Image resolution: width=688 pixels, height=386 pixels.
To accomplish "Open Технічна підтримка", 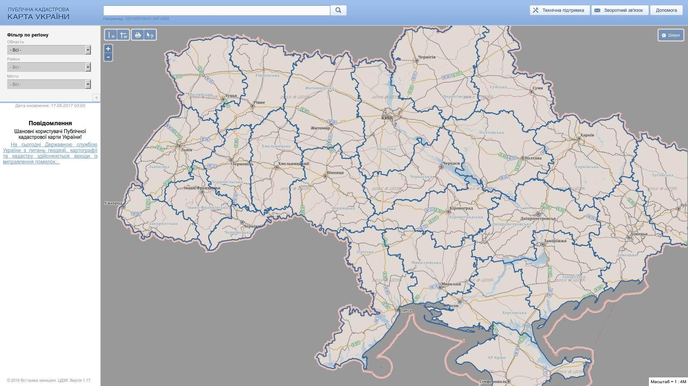I will [559, 10].
